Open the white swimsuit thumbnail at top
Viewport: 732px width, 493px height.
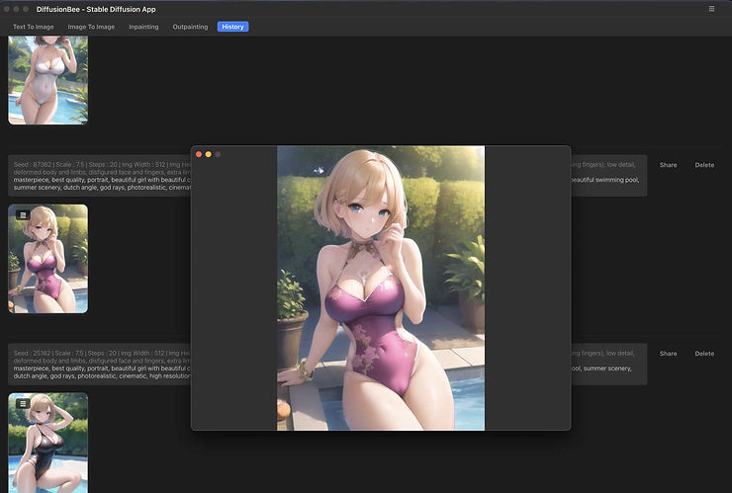[x=47, y=79]
